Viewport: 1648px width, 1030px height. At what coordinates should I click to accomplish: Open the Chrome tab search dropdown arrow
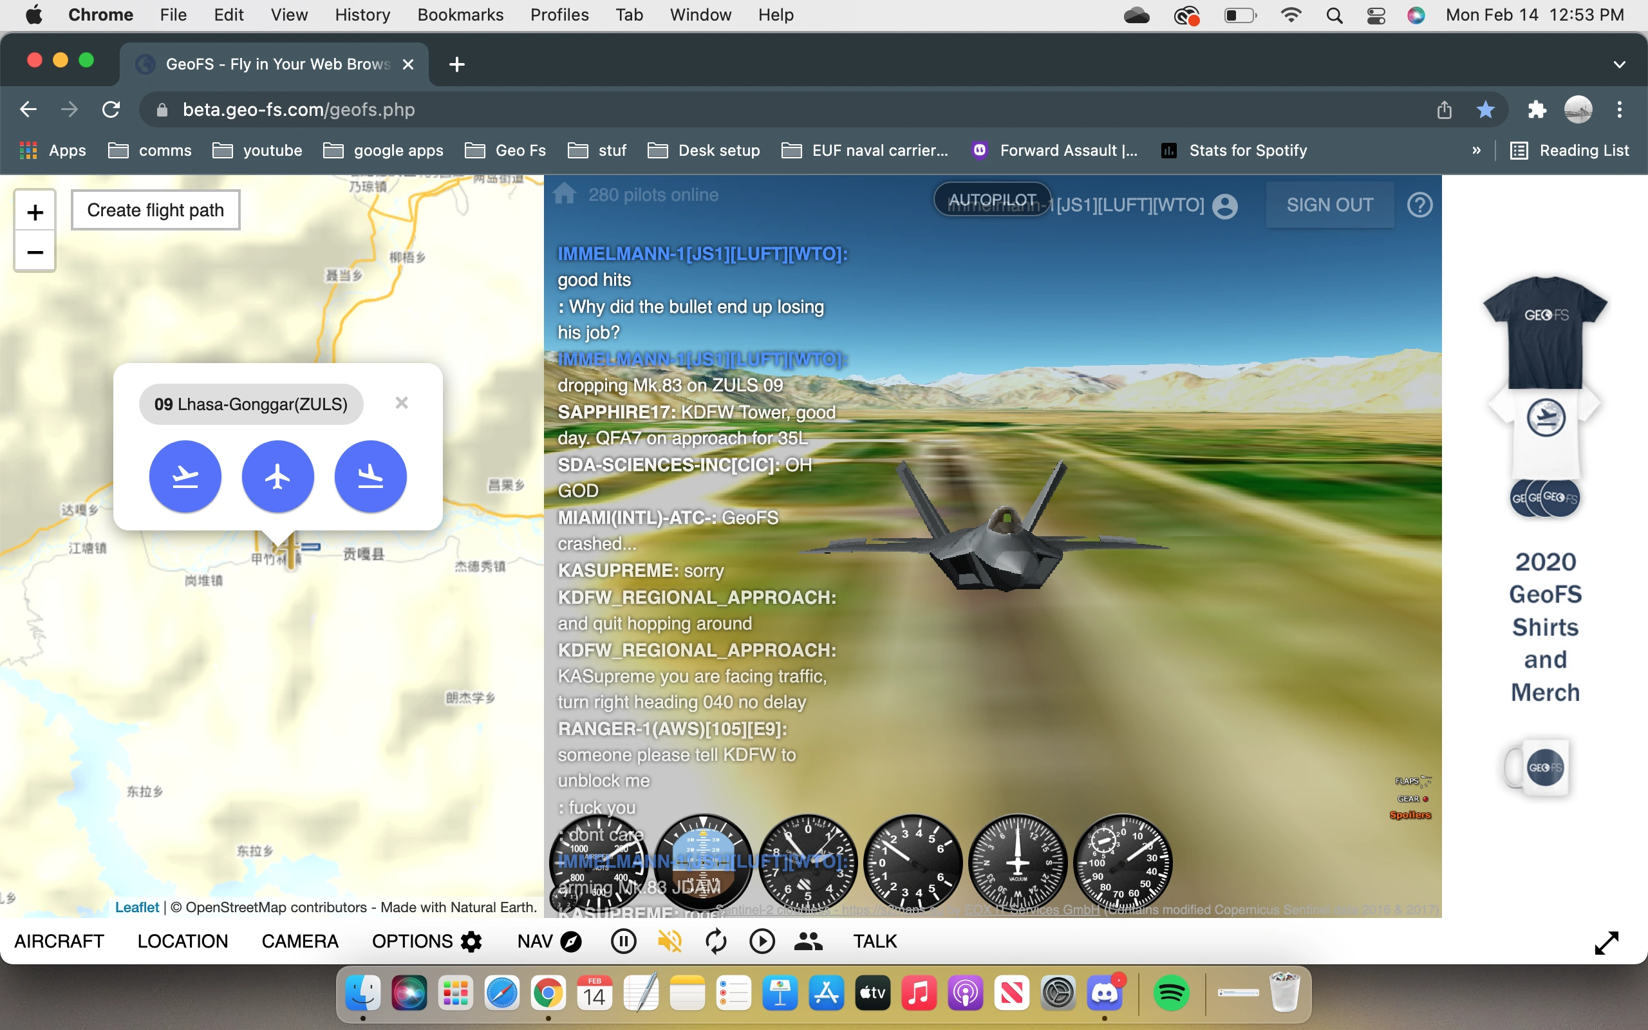point(1620,64)
